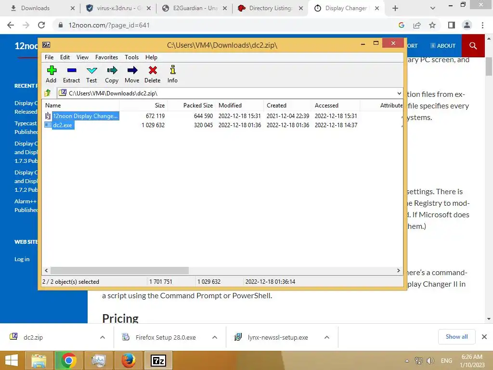Click the Extract toolbar icon
This screenshot has width=493, height=370.
coord(71,74)
